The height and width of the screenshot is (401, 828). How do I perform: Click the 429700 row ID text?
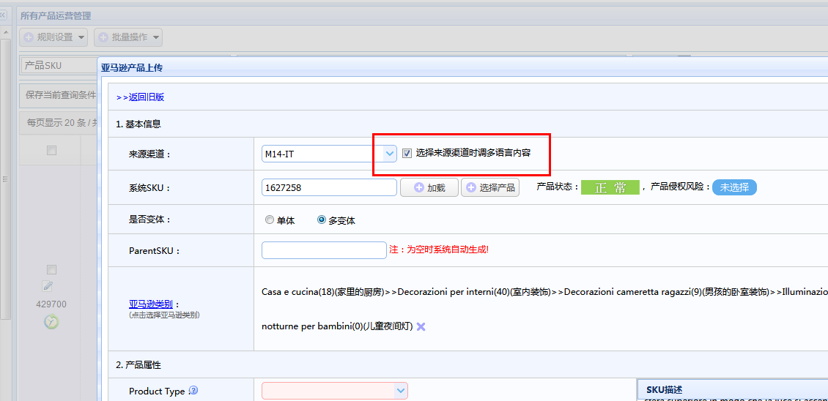51,304
